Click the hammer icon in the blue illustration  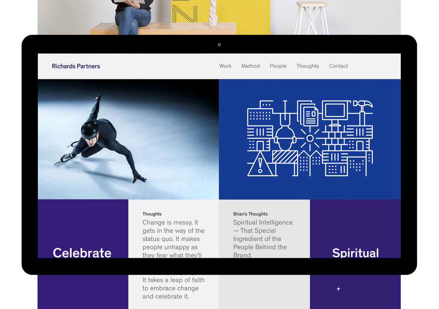tap(363, 108)
